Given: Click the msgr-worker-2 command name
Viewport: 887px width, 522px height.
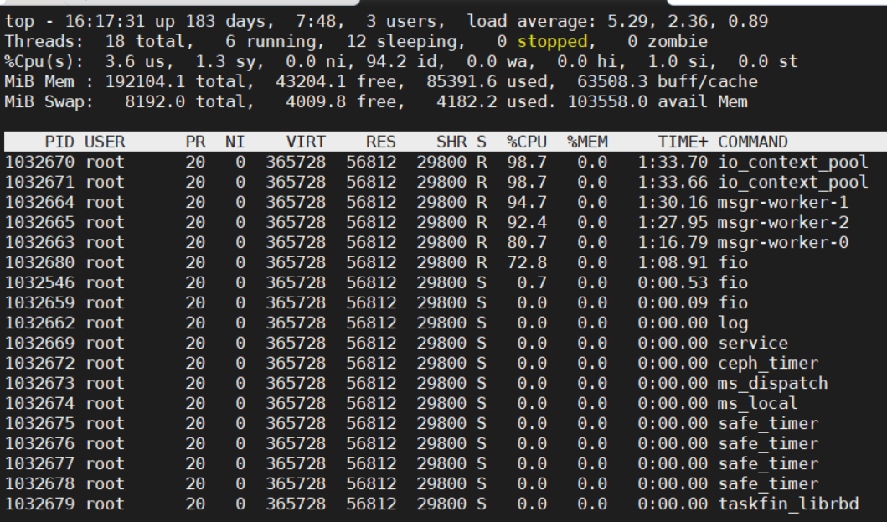Looking at the screenshot, I should (x=783, y=222).
